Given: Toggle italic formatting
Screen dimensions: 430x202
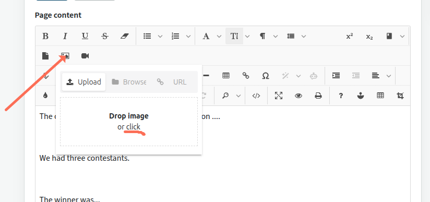Looking at the screenshot, I should [x=65, y=36].
